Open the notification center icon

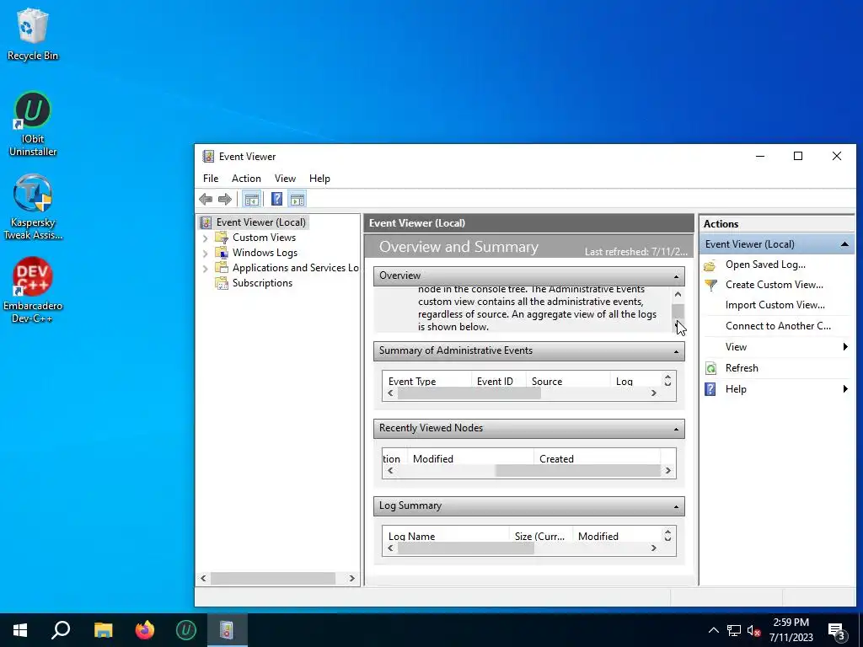coord(837,630)
